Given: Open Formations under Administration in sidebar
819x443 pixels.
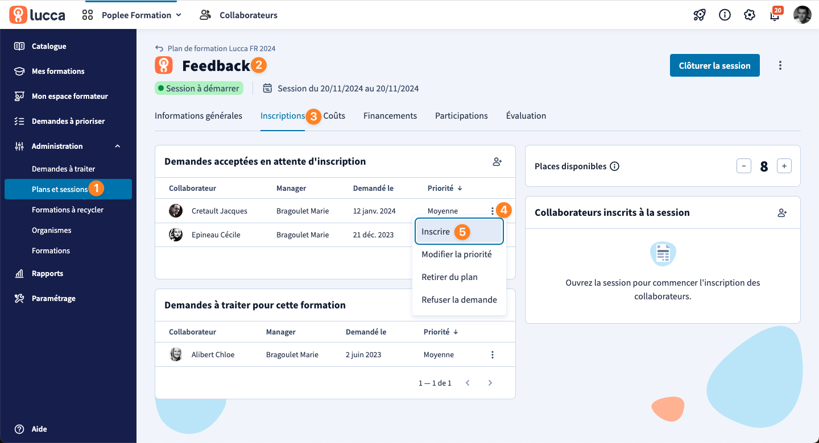Looking at the screenshot, I should click(x=51, y=250).
